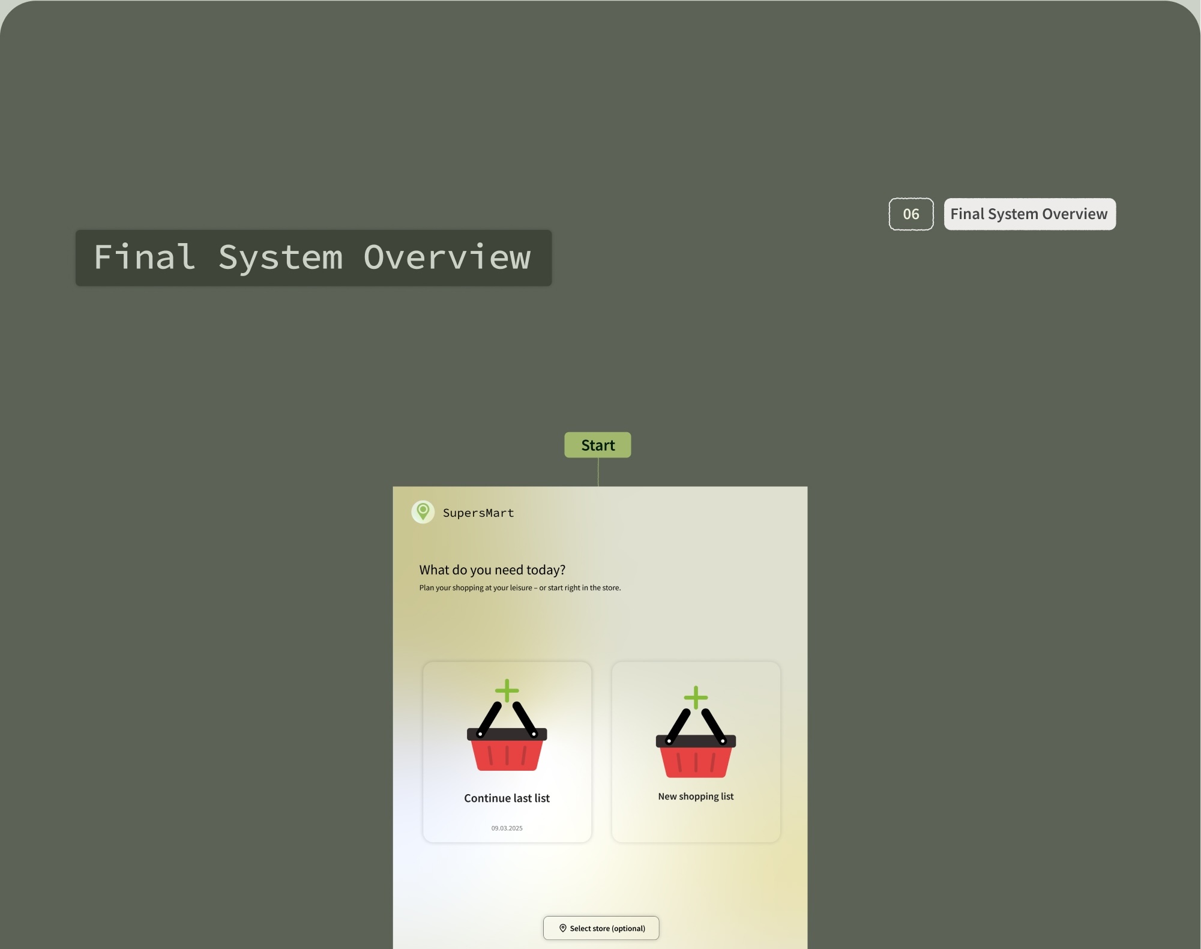Click green plus above New shopping list basket
Image resolution: width=1201 pixels, height=949 pixels.
(x=696, y=697)
